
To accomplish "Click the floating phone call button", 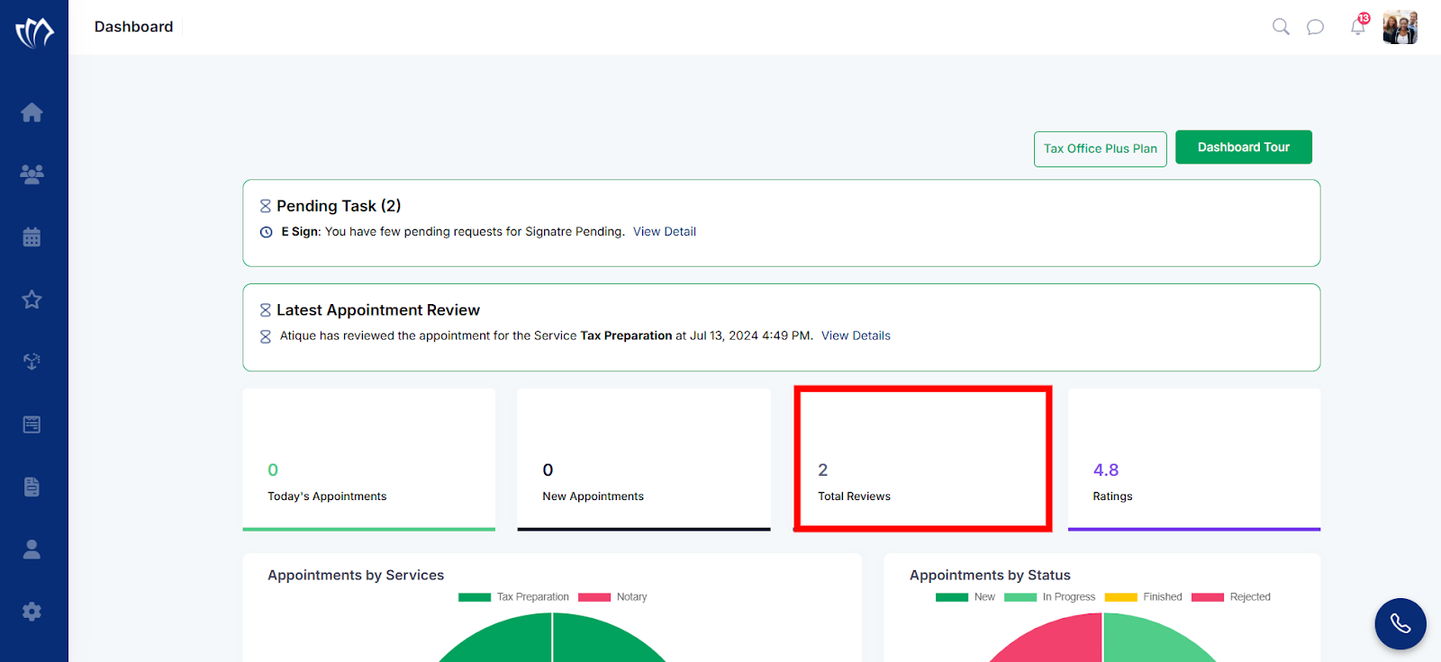I will click(1400, 623).
